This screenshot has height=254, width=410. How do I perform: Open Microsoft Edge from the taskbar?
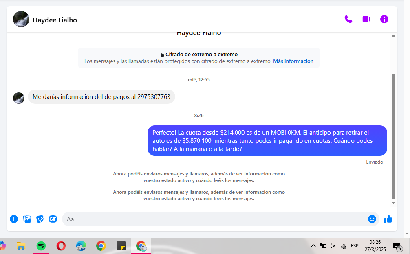coord(81,246)
